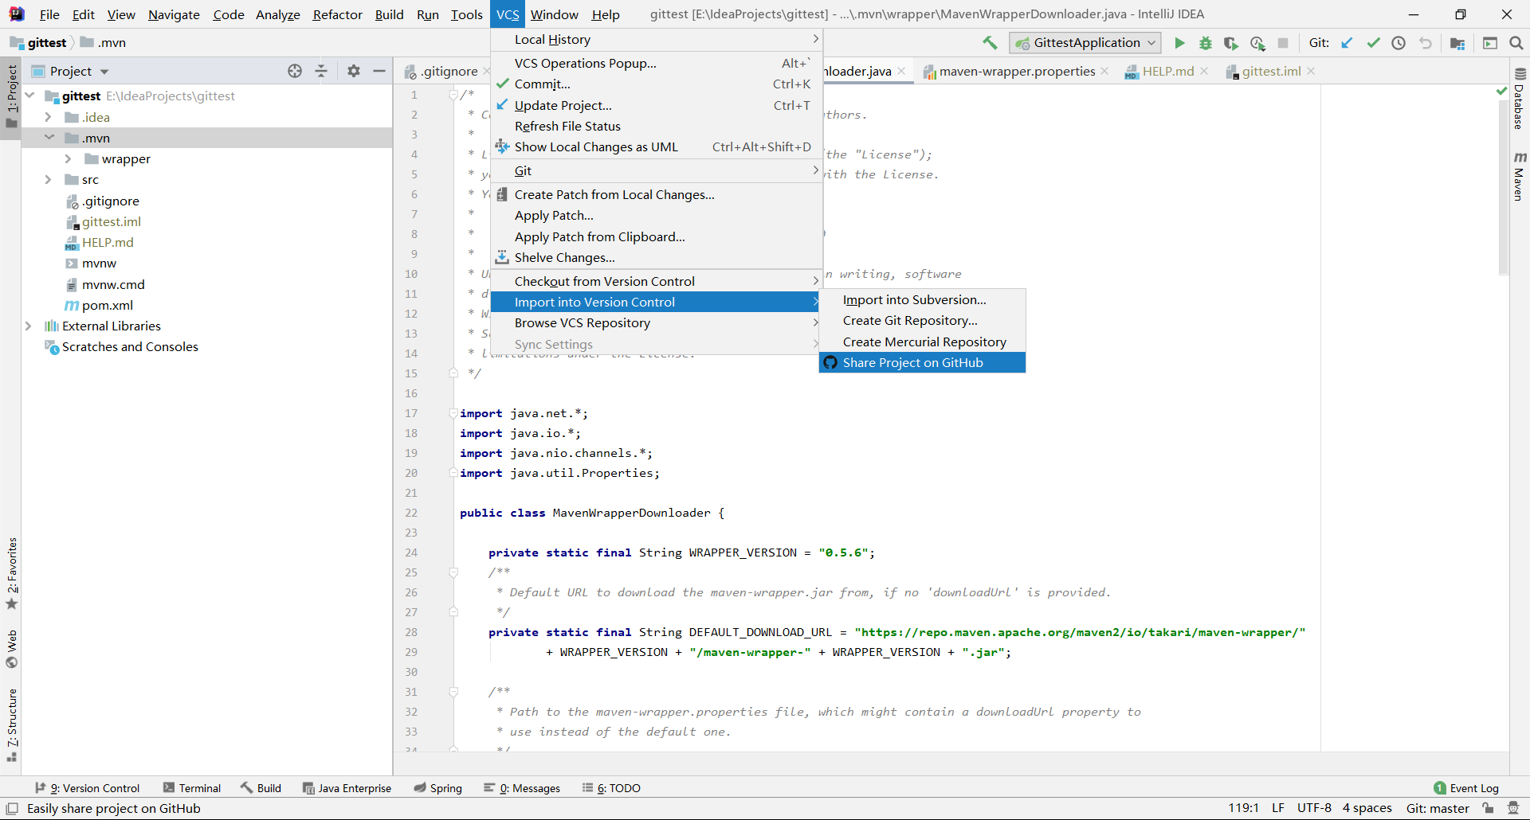Switch to HELP.md editor tab
Image resolution: width=1530 pixels, height=820 pixels.
pos(1167,71)
